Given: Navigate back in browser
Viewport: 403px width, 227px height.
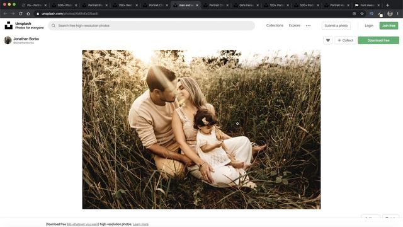Looking at the screenshot, I should coord(6,14).
